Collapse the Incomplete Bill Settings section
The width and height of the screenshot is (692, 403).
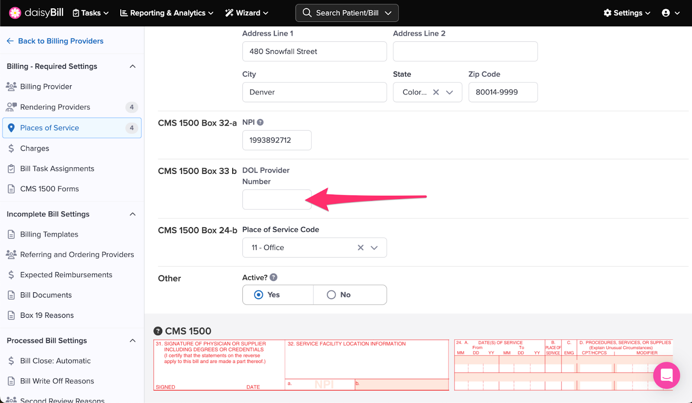132,214
